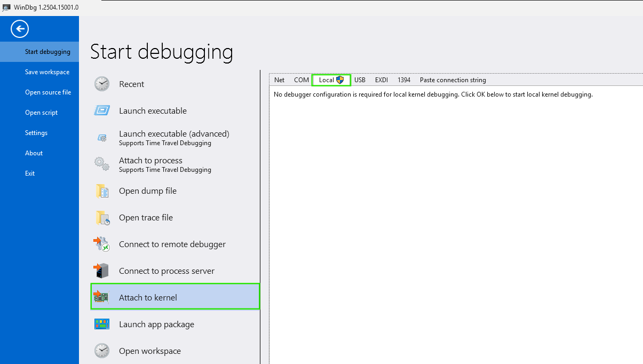Select Open trace file label
This screenshot has width=643, height=364.
pos(146,218)
